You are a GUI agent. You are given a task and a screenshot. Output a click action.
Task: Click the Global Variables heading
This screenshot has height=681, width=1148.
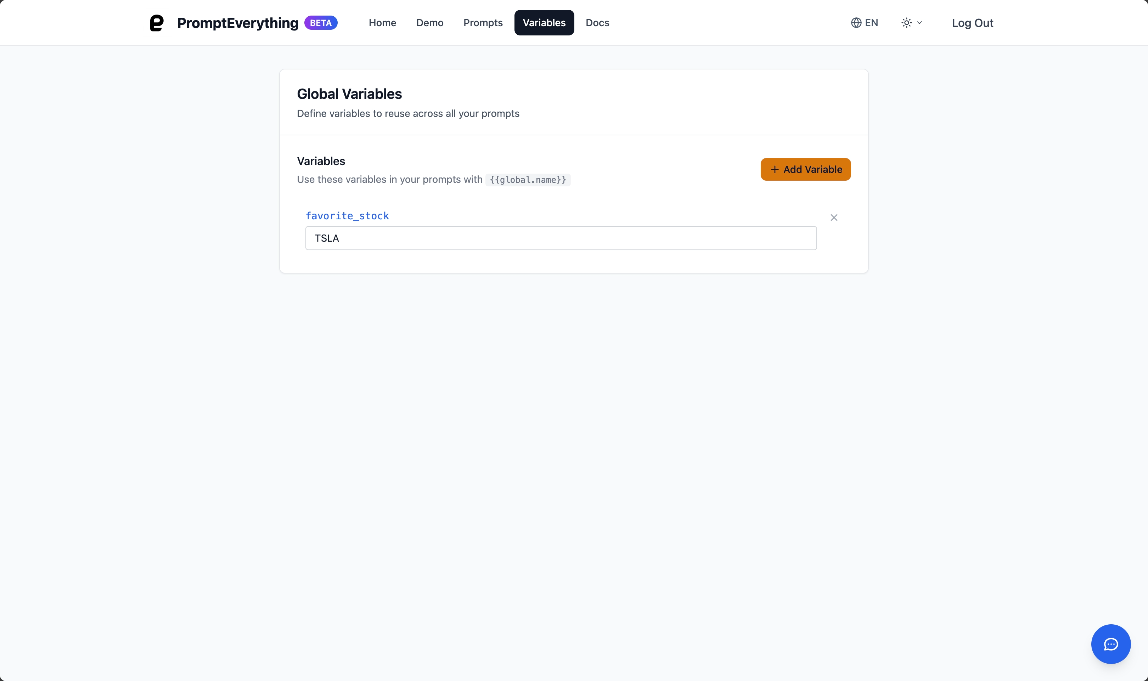(349, 94)
